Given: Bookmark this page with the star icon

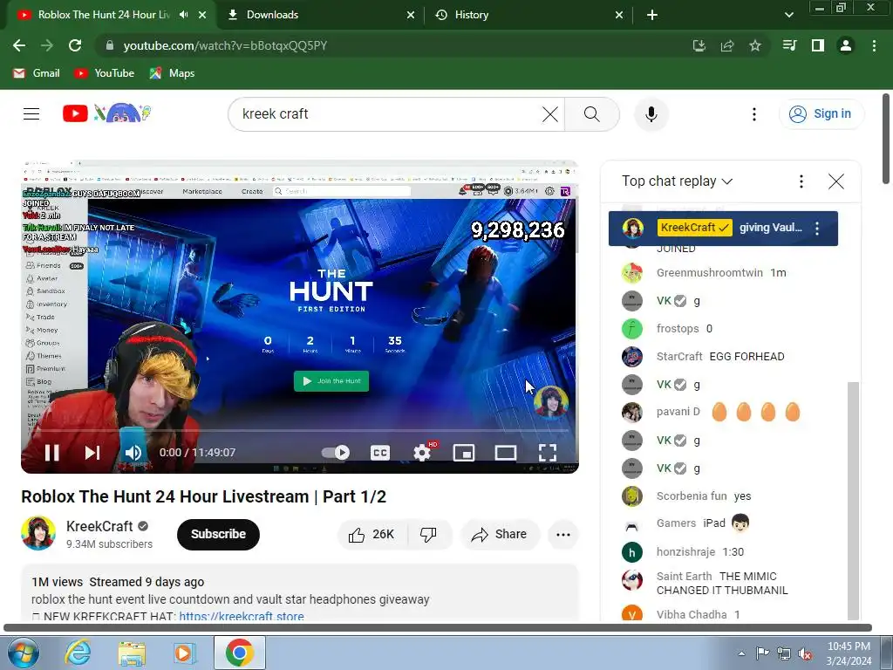Looking at the screenshot, I should point(755,45).
